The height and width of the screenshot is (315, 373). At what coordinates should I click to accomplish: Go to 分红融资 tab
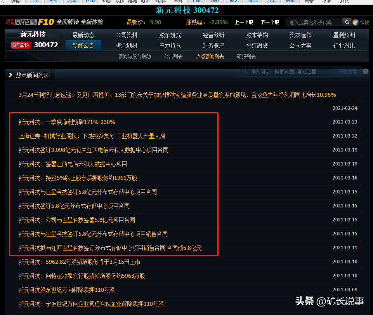[x=257, y=45]
